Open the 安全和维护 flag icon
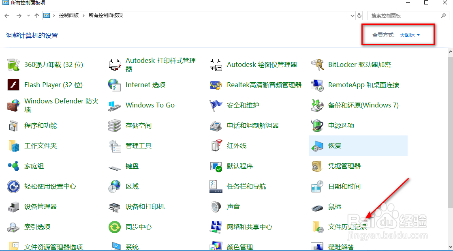The width and height of the screenshot is (453, 251). pos(216,105)
